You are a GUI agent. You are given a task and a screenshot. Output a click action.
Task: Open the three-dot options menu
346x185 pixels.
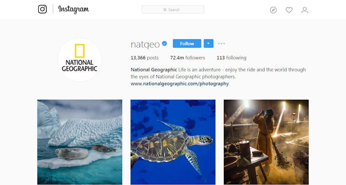222,44
